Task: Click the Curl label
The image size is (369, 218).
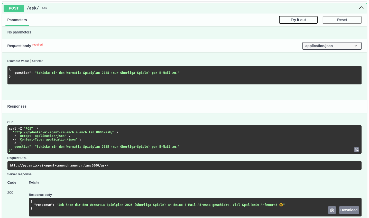Action: [10, 122]
